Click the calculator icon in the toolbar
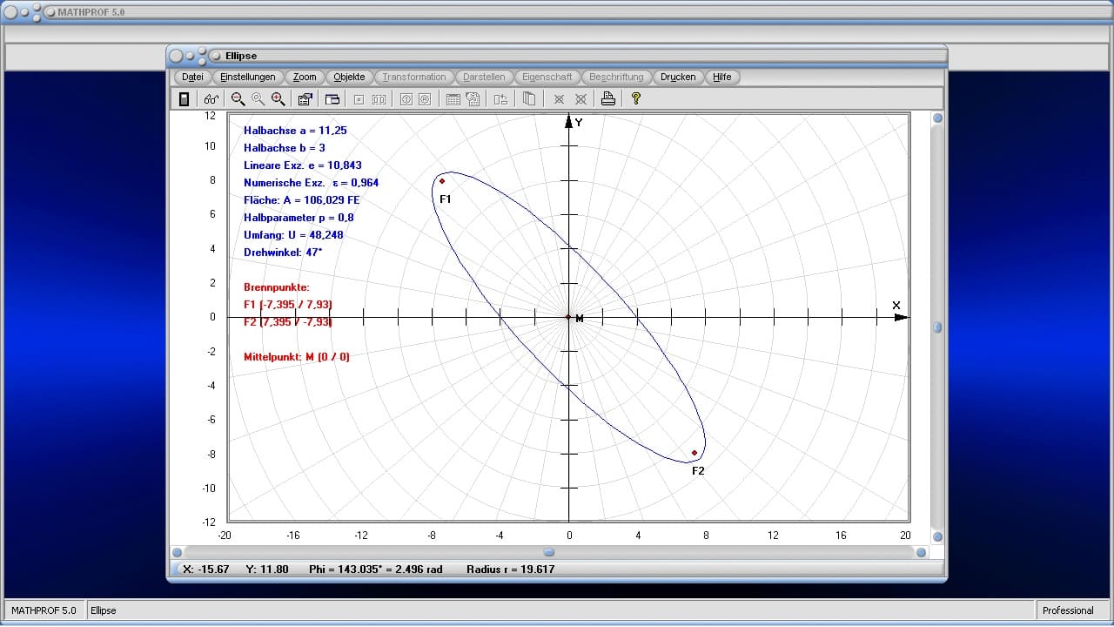This screenshot has height=627, width=1114. click(184, 99)
